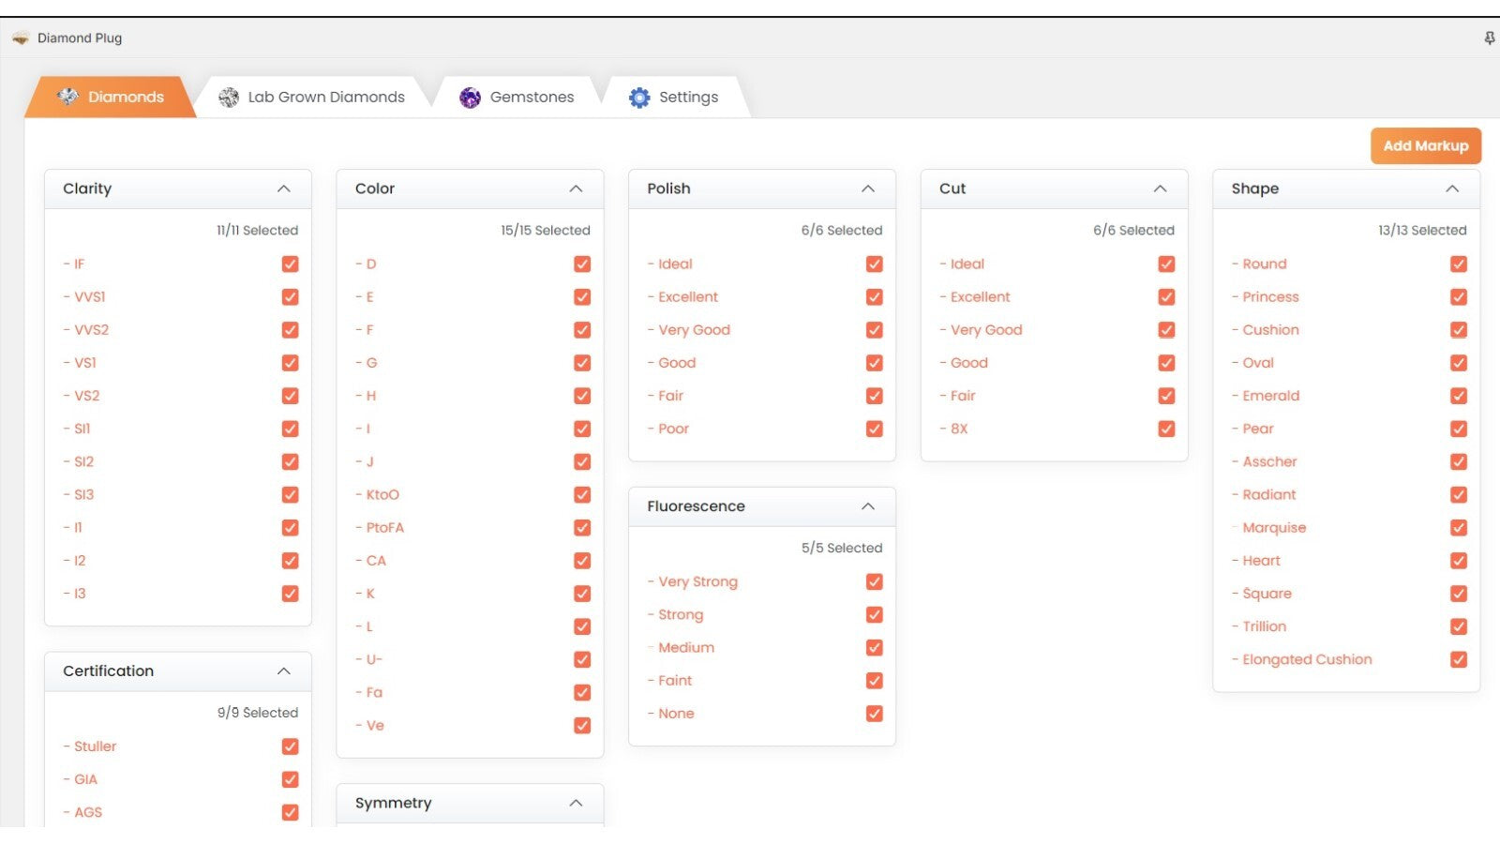Click the 'Pear' shape label
The width and height of the screenshot is (1500, 844).
click(1257, 430)
